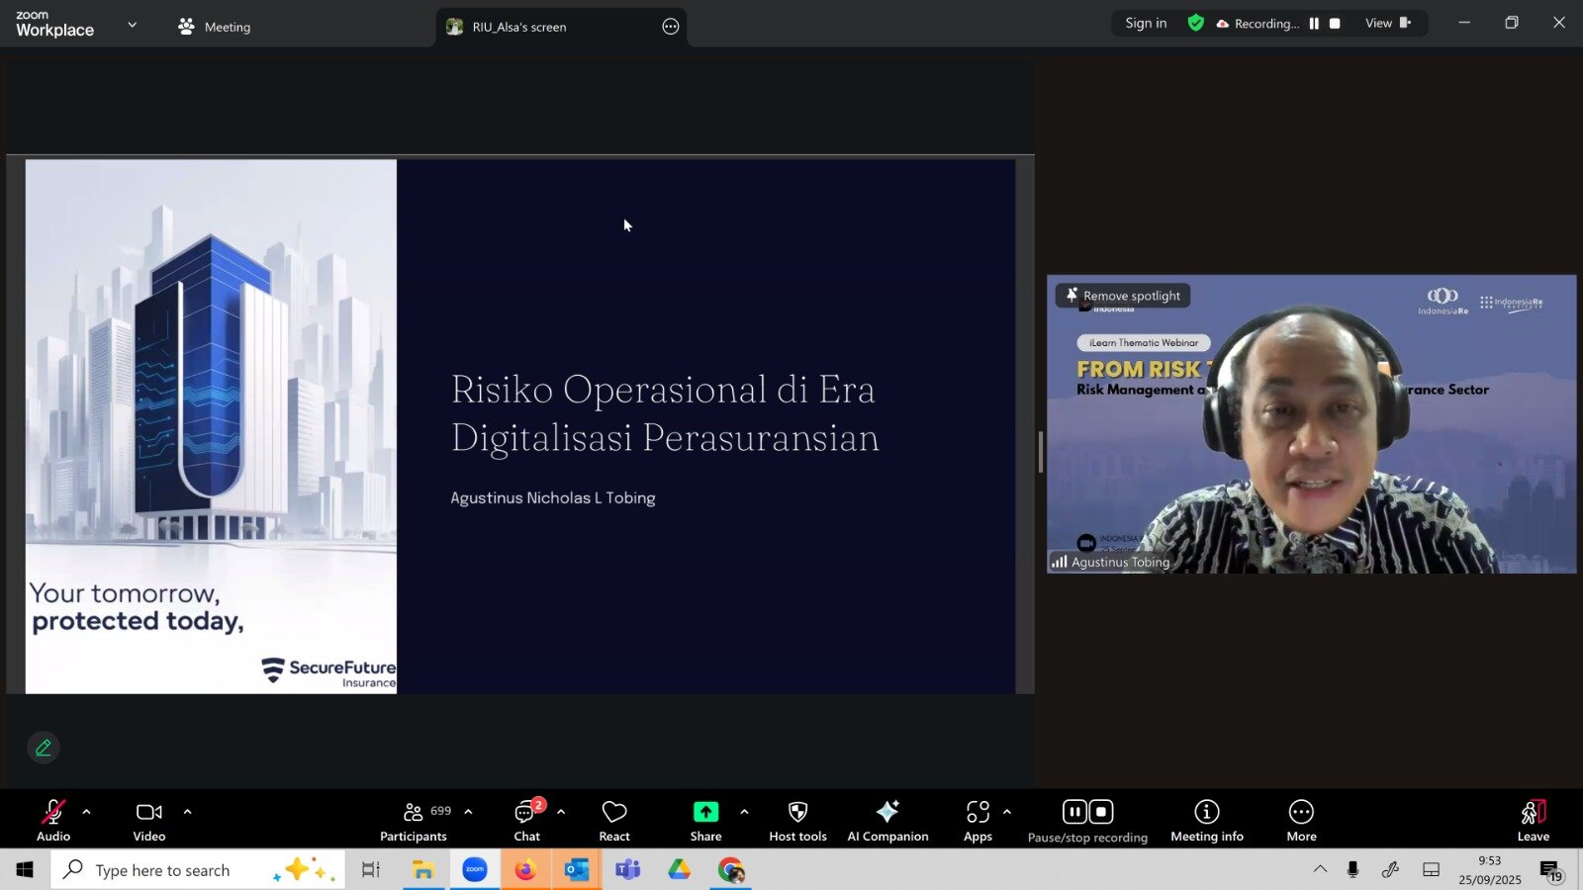Open the View layout menu
This screenshot has width=1583, height=890.
tap(1387, 24)
